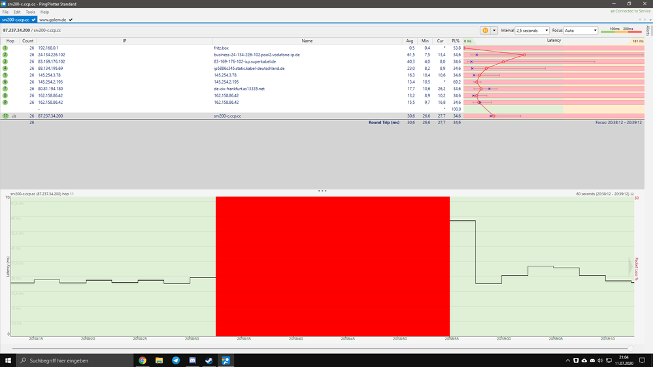Click de-cix-frankfurt.as13335.net hop name
The width and height of the screenshot is (653, 367).
(239, 89)
